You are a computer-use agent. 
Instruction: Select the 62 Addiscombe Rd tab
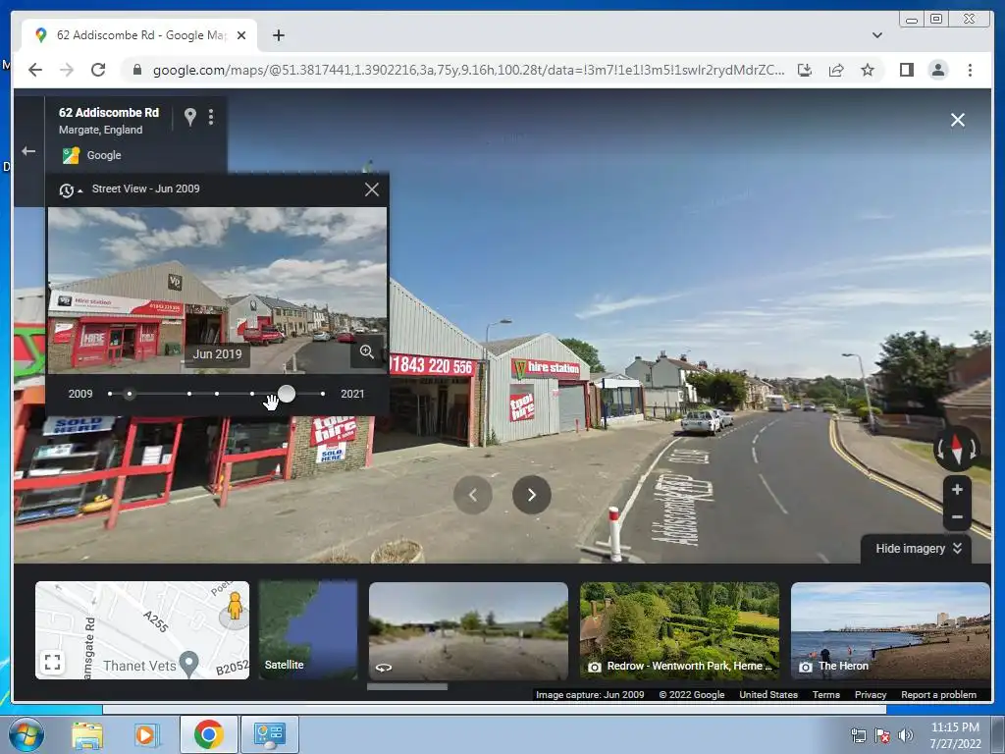pos(139,35)
